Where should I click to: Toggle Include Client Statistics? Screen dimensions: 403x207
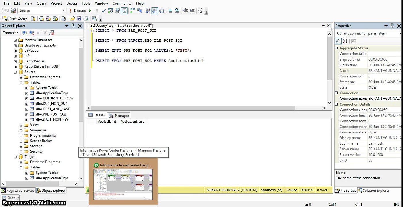tap(140, 11)
